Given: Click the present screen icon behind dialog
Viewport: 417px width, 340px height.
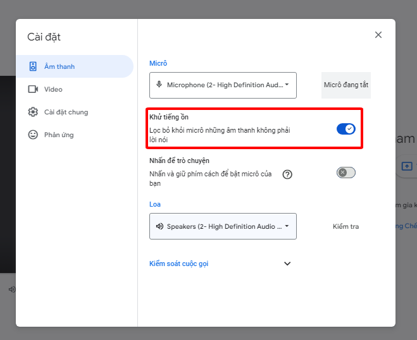Looking at the screenshot, I should point(407,166).
